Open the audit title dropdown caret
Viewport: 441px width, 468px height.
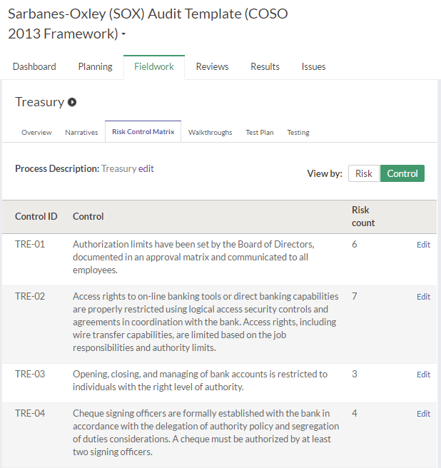point(123,34)
